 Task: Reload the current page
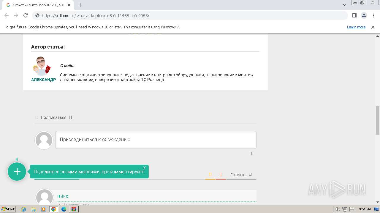coord(26,15)
